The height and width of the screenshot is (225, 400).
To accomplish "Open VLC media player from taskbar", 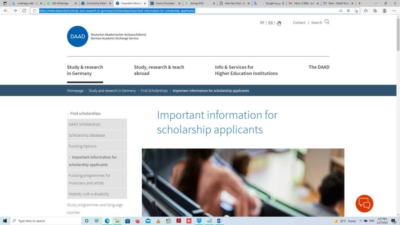I will (158, 221).
